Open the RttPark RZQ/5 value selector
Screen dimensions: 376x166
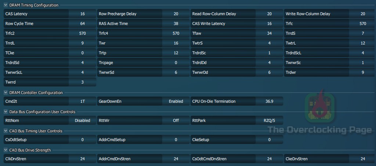(269, 120)
